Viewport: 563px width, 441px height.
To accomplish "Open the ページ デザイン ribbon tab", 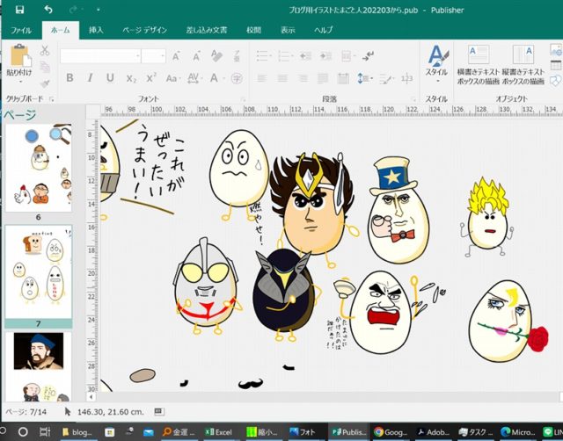I will click(144, 30).
